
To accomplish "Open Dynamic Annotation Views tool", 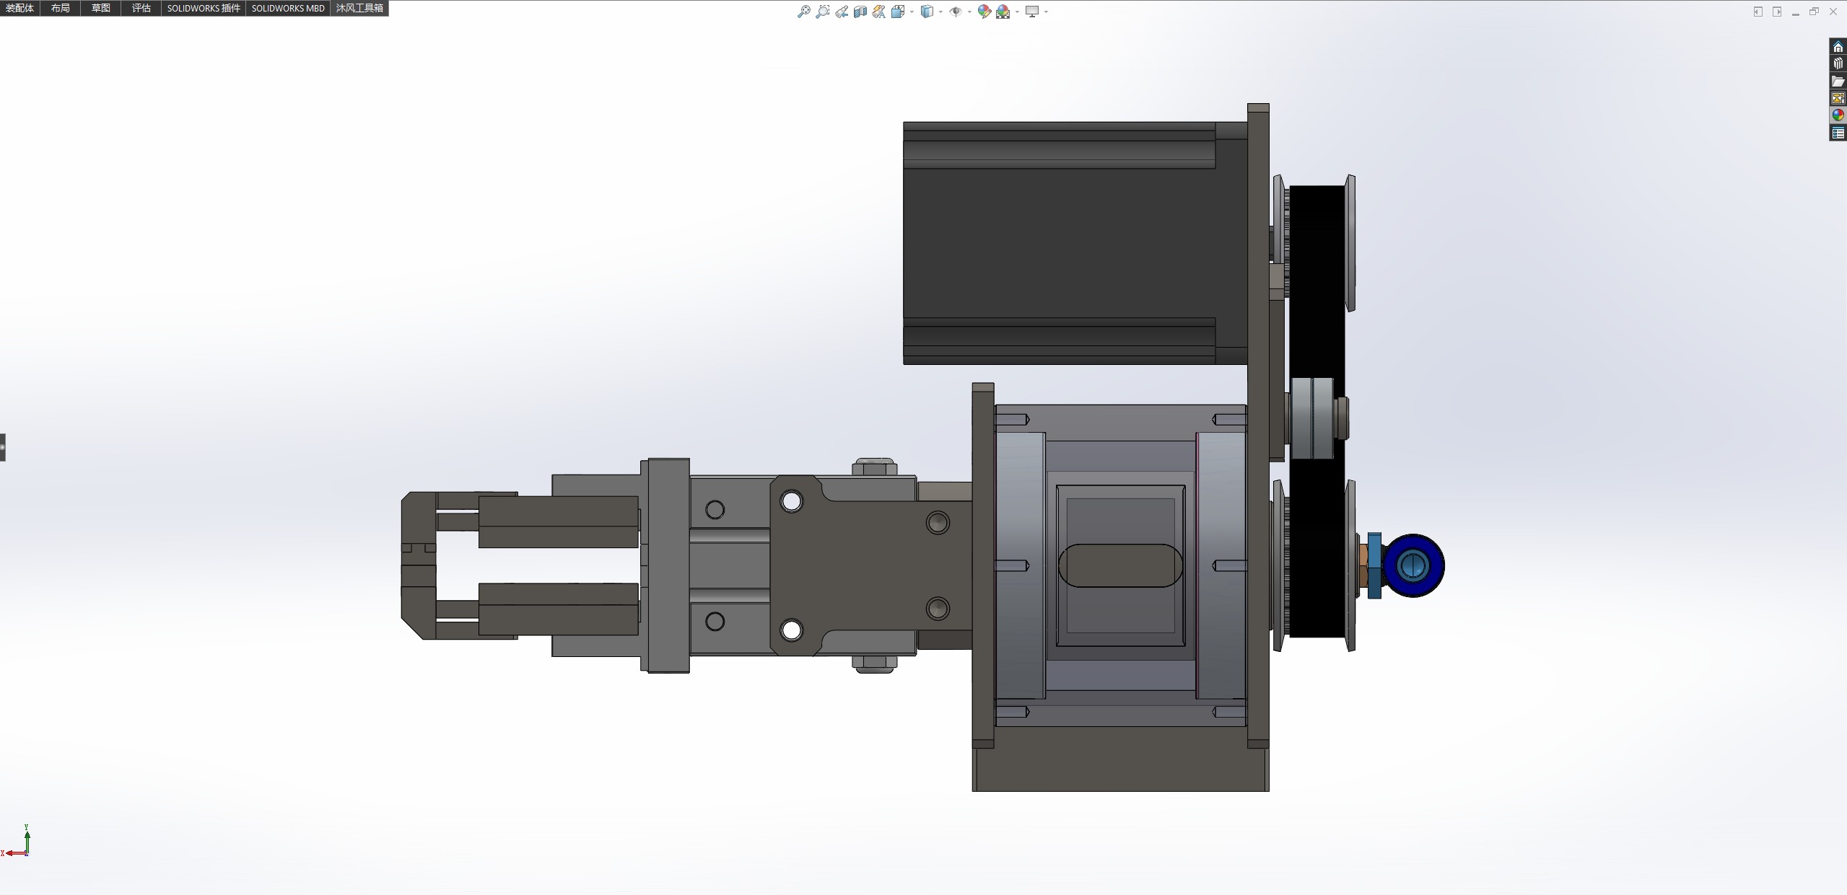I will pos(878,12).
